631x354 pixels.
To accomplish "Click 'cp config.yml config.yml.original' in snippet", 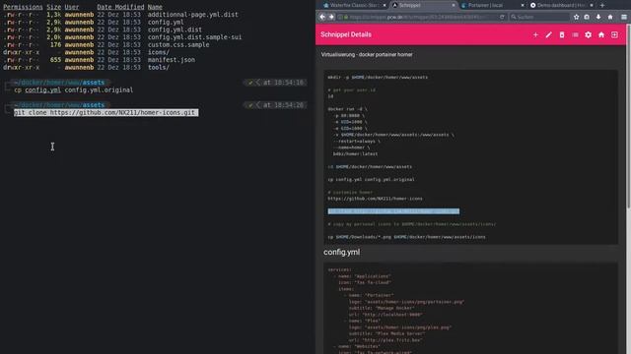I will [x=371, y=179].
